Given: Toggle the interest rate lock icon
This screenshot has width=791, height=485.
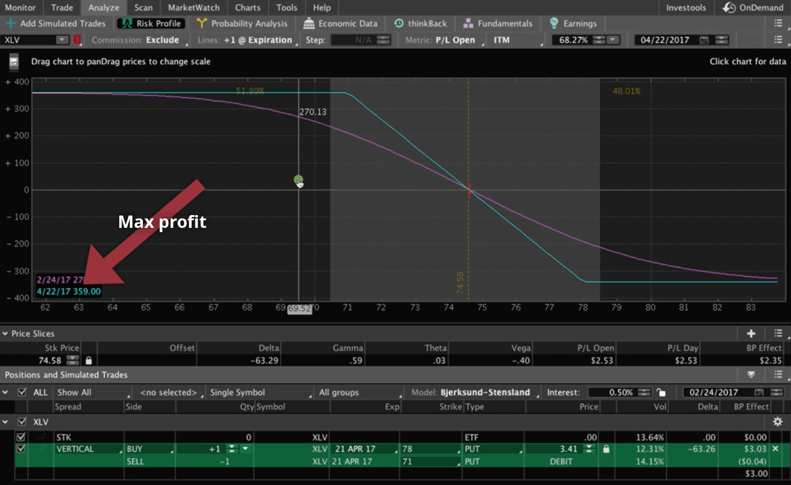Looking at the screenshot, I should tap(661, 392).
